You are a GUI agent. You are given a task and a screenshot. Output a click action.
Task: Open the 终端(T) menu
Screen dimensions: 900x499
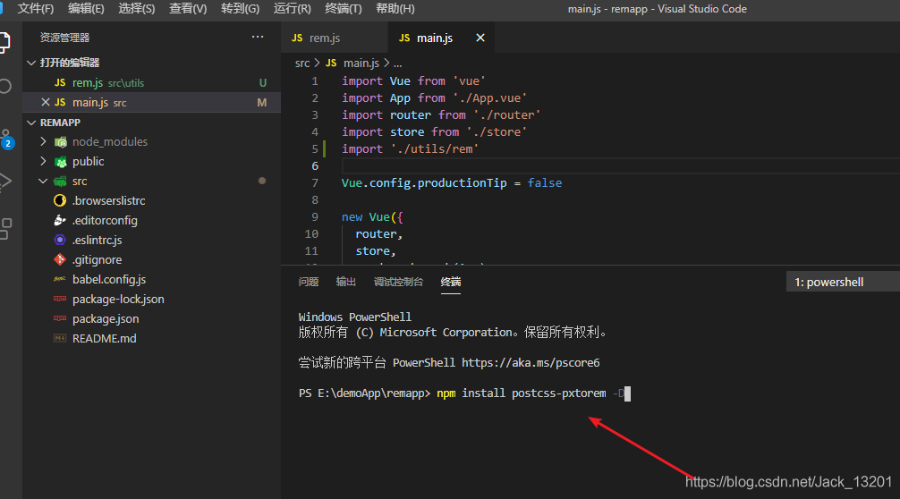[344, 9]
